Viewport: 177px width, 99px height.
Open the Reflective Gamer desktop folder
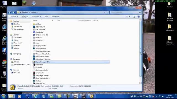[170, 40]
